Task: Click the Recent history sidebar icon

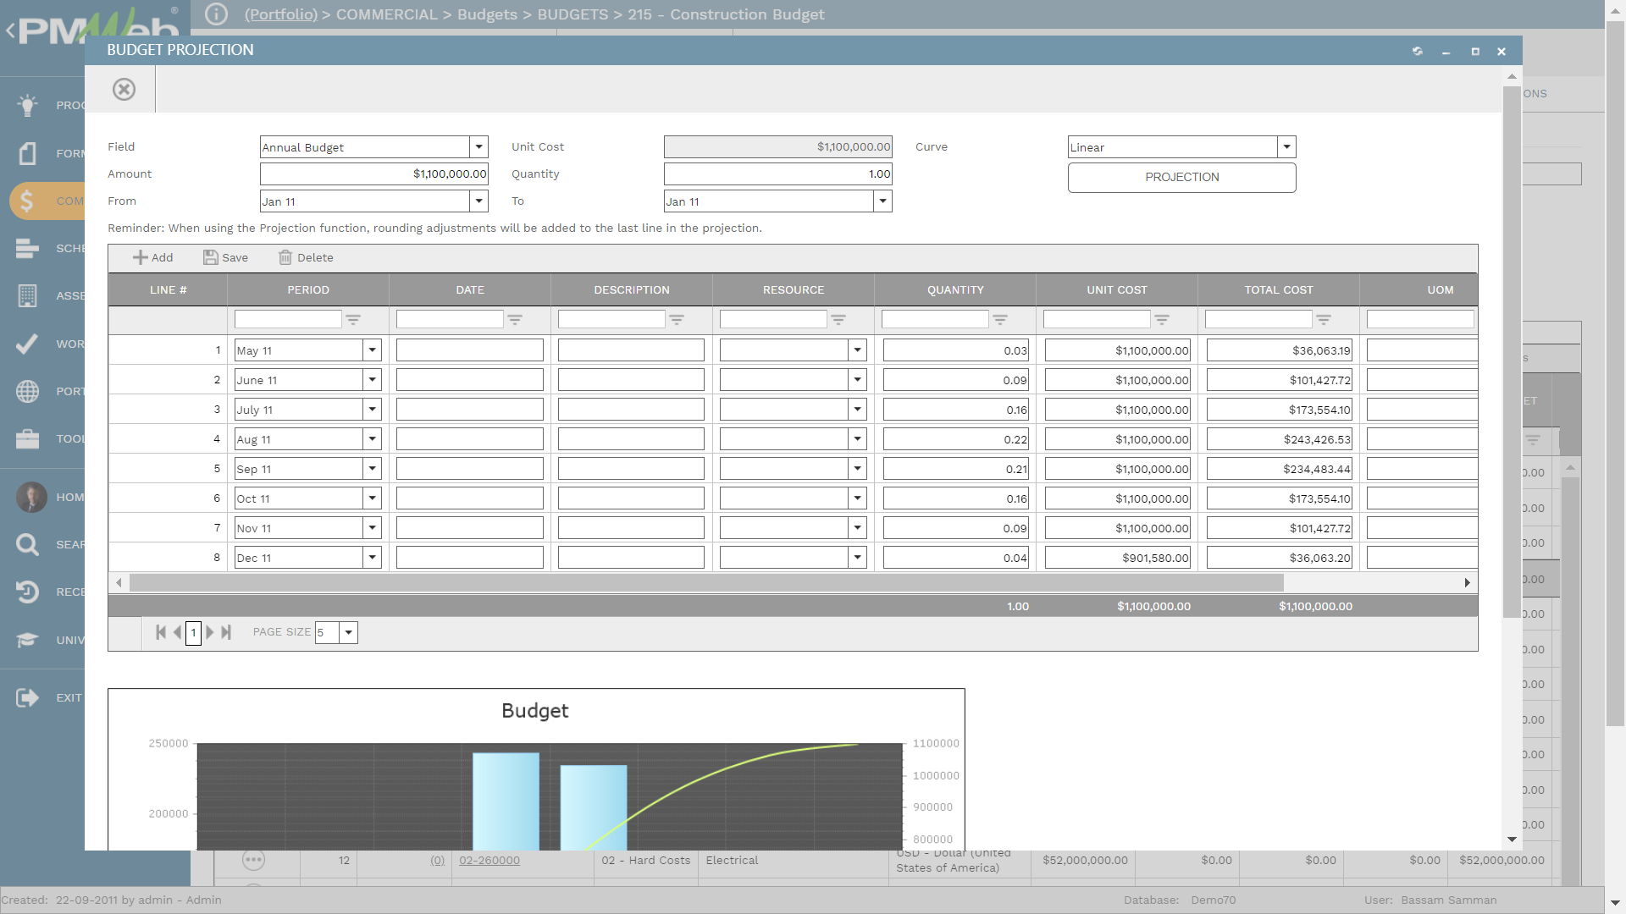Action: click(27, 592)
